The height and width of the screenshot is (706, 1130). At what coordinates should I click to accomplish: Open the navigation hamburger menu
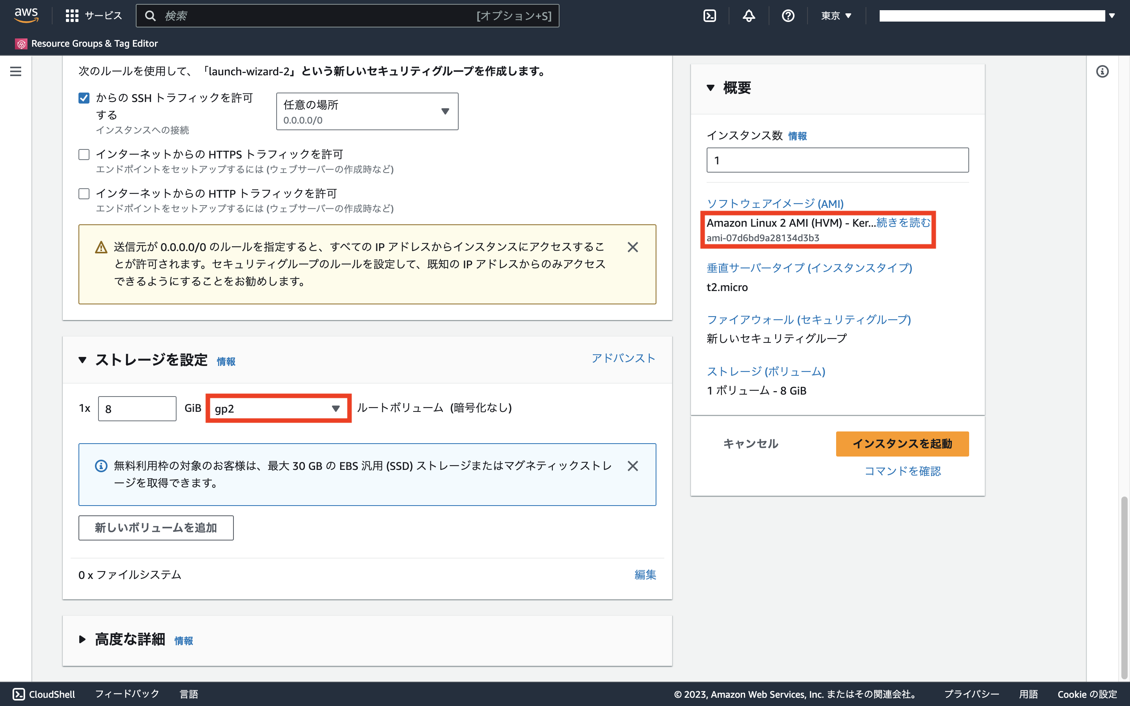(15, 71)
